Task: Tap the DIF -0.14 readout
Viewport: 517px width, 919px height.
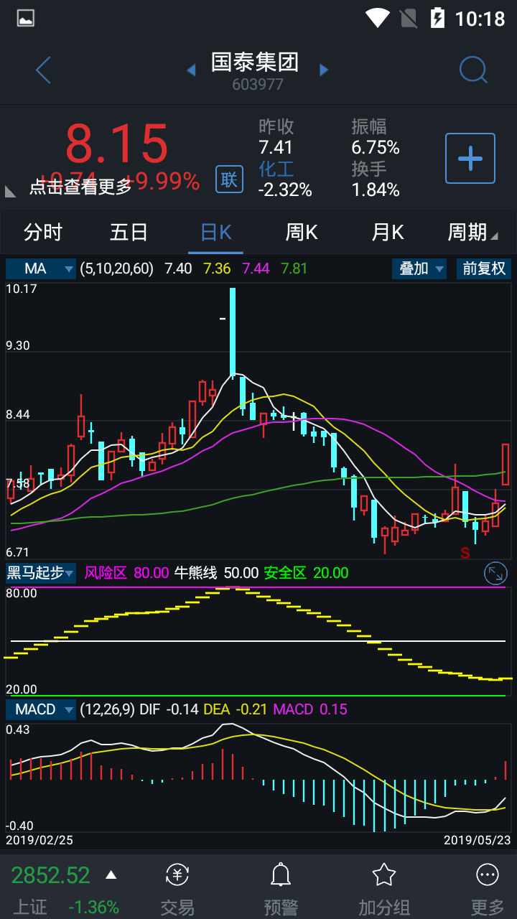Action: [x=169, y=709]
